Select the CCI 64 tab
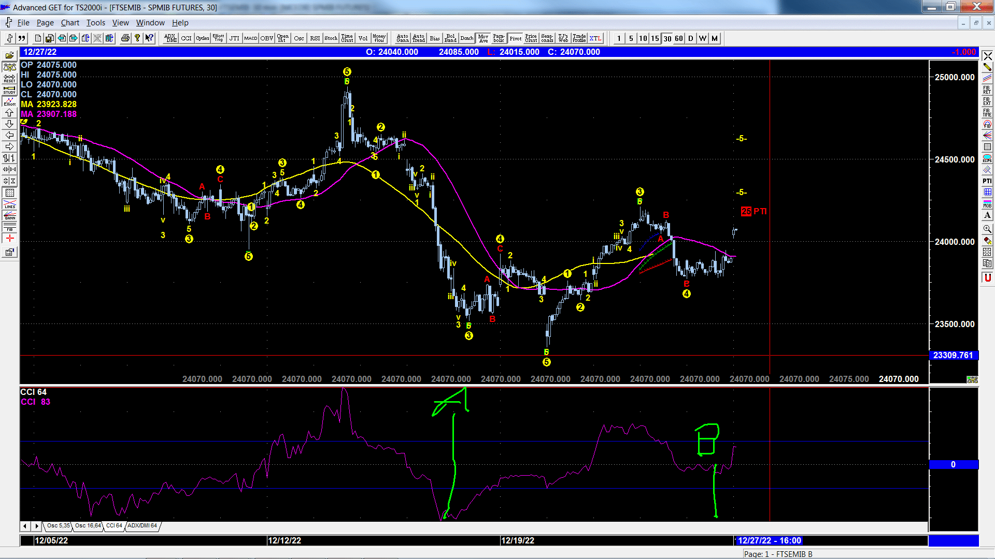This screenshot has height=559, width=995. (x=114, y=526)
